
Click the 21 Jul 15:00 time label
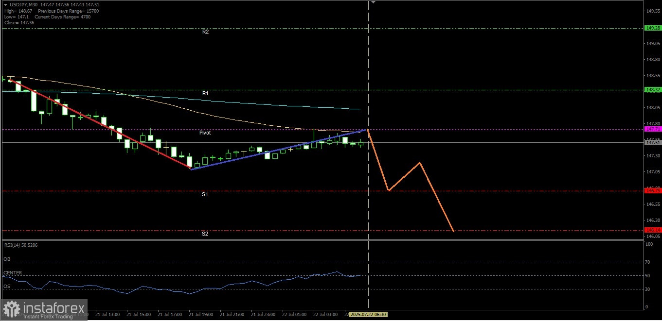[138, 315]
